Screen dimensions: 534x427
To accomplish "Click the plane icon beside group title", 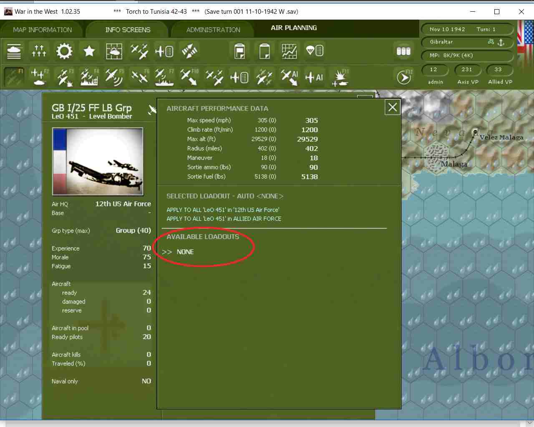I will (x=152, y=110).
